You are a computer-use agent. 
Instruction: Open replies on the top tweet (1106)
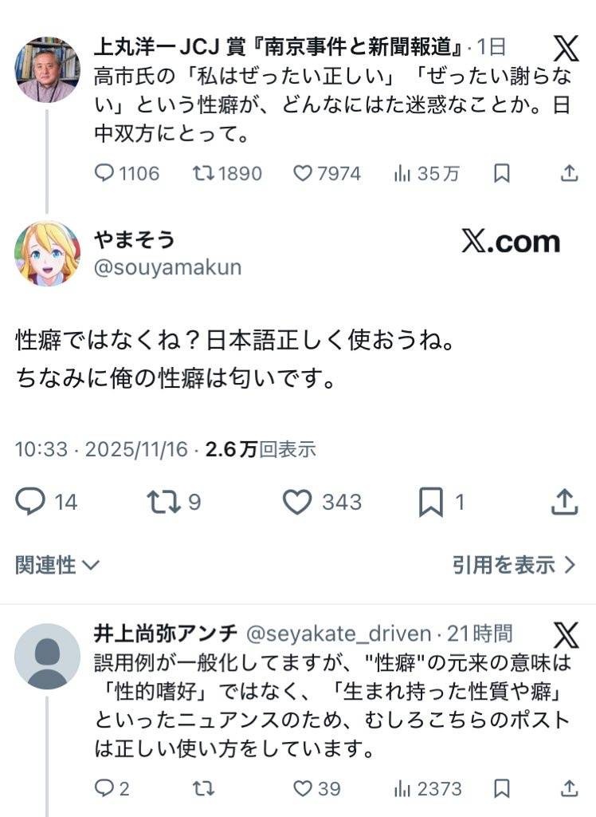(104, 173)
